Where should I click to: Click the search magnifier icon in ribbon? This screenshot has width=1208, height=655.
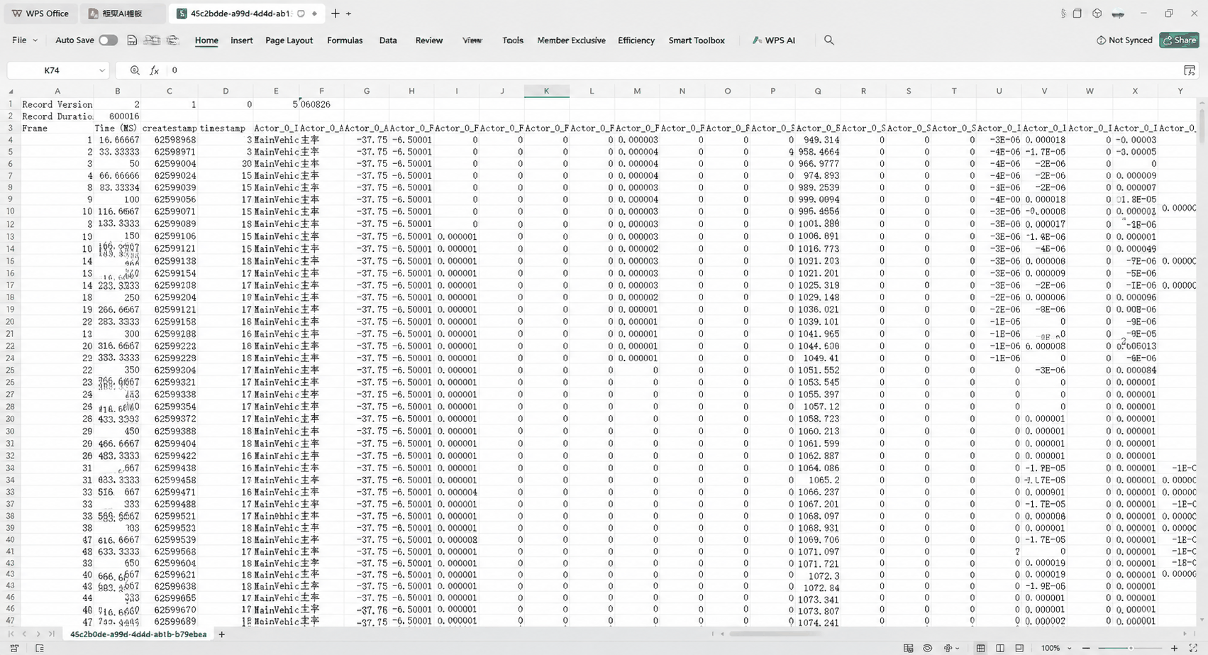point(829,40)
